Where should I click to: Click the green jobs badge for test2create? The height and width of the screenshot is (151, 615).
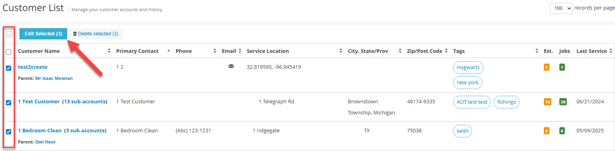click(562, 67)
